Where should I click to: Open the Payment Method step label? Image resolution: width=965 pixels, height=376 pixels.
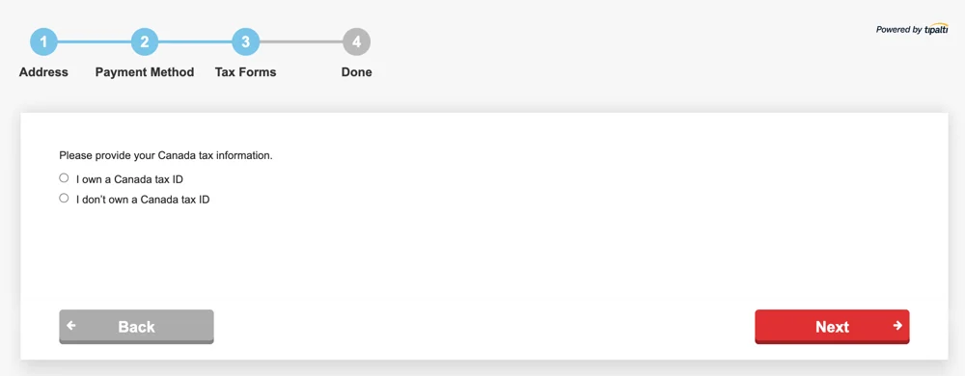click(145, 72)
